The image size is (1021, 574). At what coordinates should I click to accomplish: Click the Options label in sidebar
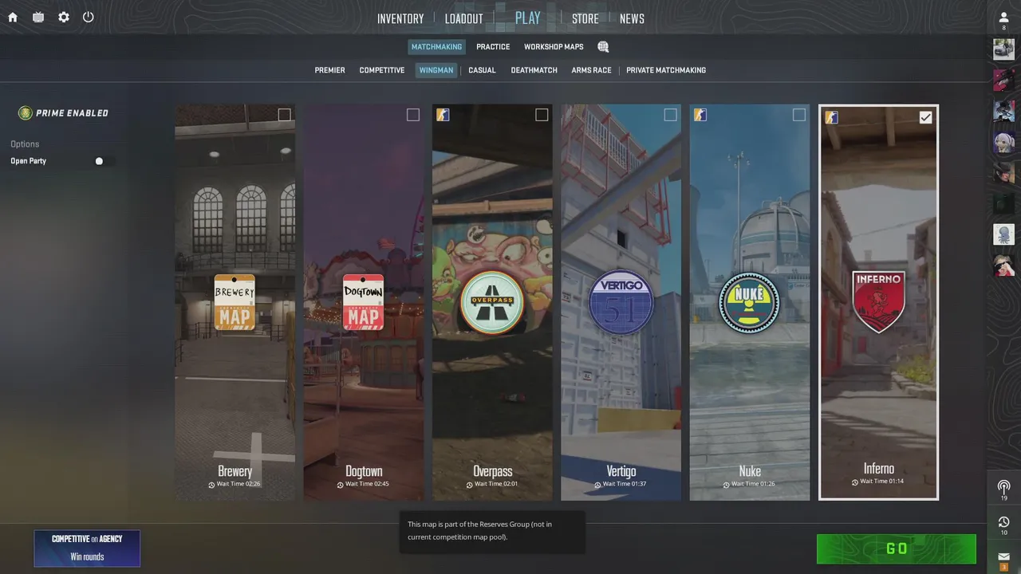[25, 144]
